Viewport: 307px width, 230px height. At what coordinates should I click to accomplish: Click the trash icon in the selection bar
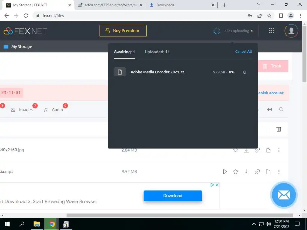(x=279, y=129)
